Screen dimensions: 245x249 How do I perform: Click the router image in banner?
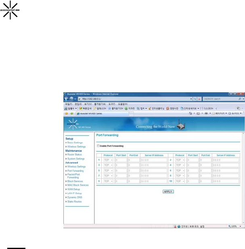[x=181, y=125]
